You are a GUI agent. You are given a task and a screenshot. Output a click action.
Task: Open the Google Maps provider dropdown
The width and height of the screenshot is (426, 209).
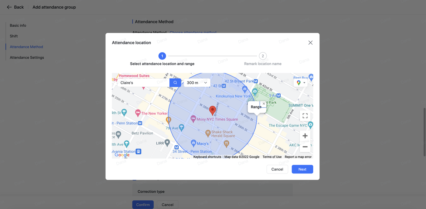tap(301, 83)
